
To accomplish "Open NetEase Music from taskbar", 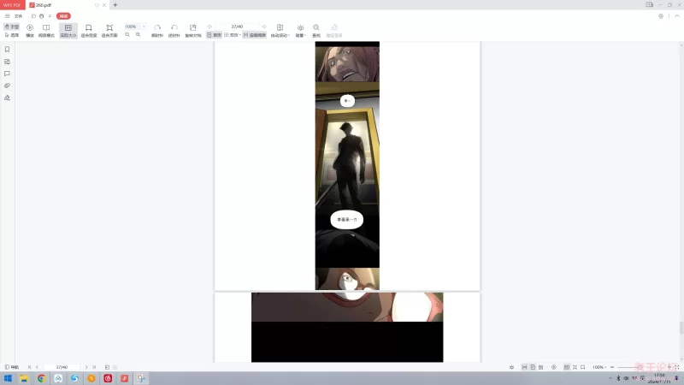I will click(108, 378).
